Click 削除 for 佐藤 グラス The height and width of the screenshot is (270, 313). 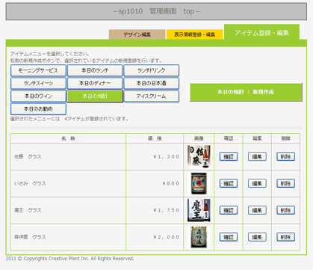[285, 157]
